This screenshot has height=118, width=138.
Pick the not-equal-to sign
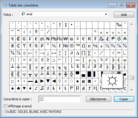(30, 60)
